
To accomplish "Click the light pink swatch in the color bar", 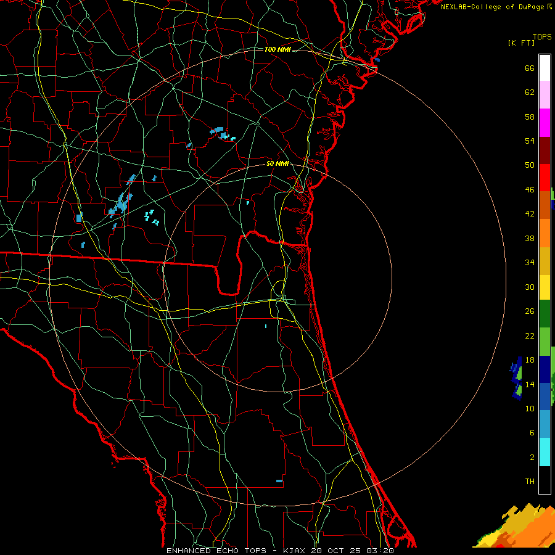I will (545, 95).
